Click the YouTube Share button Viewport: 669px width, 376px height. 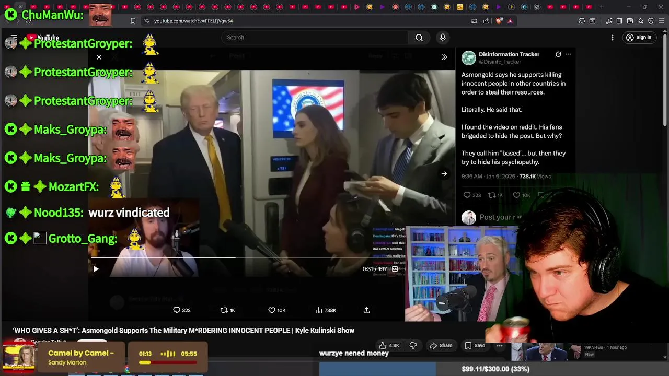441,346
